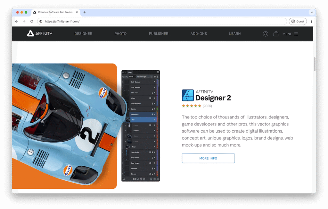The height and width of the screenshot is (209, 328).
Task: Click the browser forward arrow
Action: click(24, 22)
